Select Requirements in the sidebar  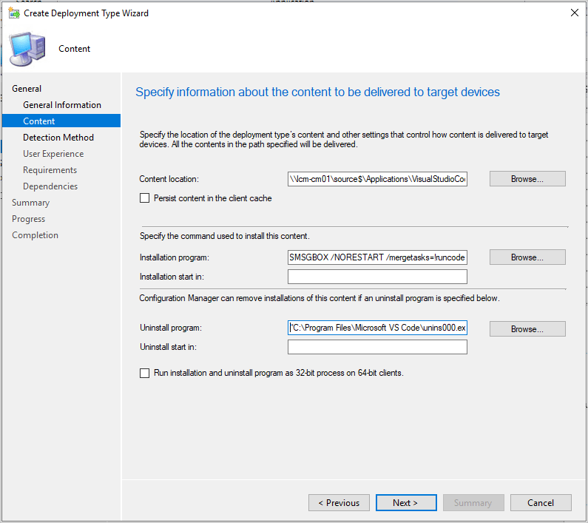point(50,170)
